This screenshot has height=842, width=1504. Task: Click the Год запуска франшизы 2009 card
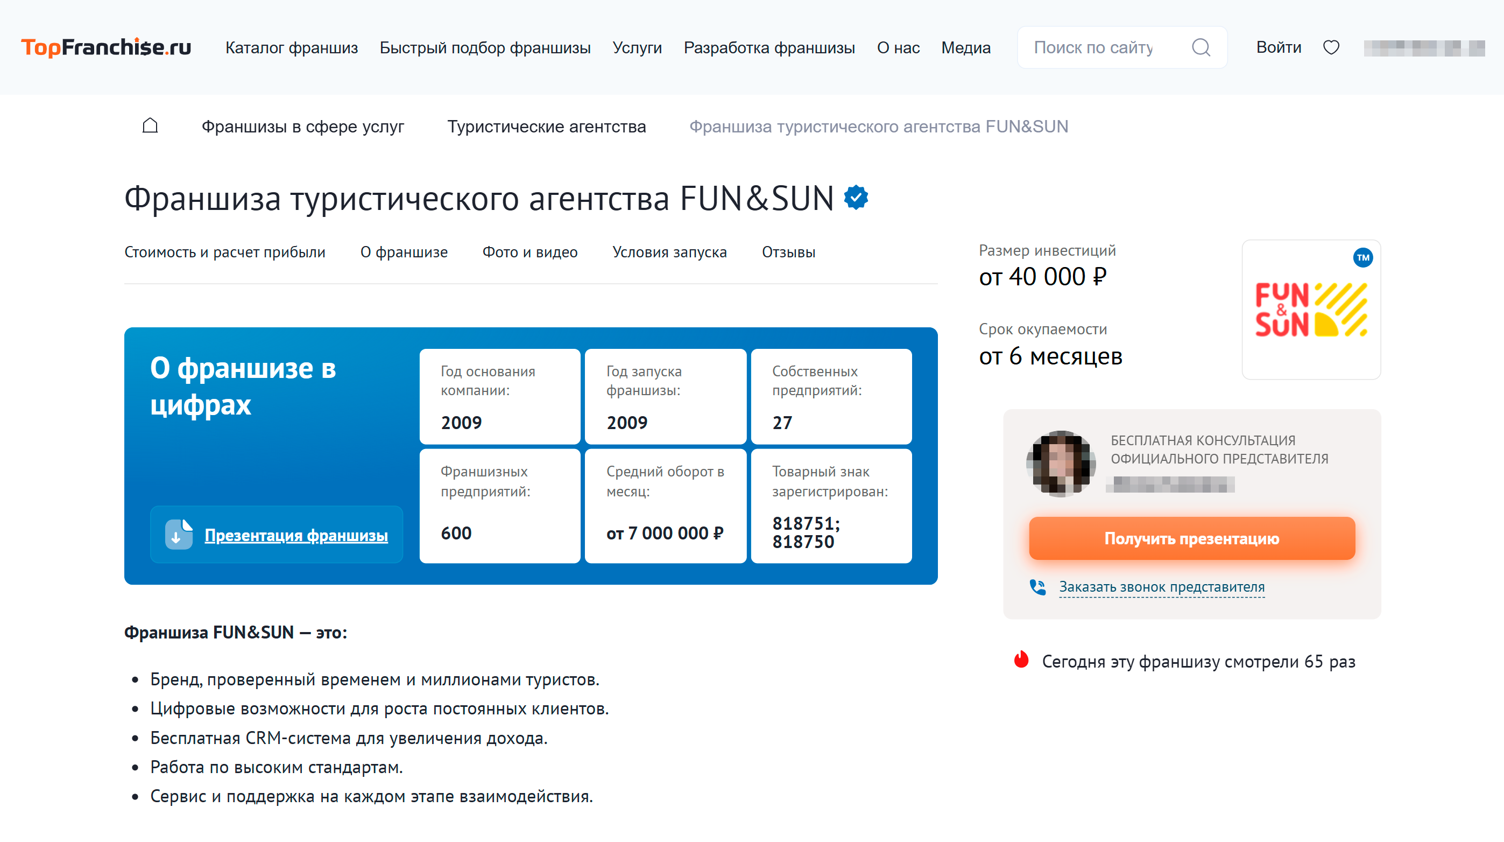[x=665, y=396]
